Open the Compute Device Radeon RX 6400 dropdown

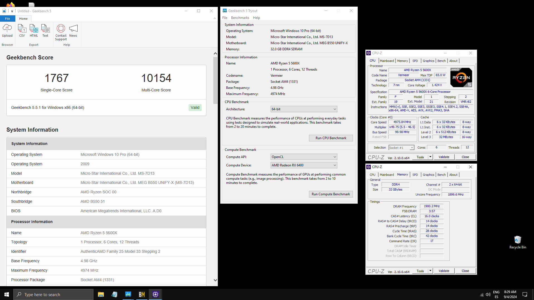pos(304,165)
